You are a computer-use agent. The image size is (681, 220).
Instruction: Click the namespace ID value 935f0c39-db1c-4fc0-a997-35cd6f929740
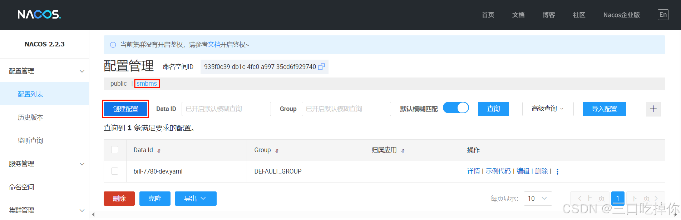click(x=260, y=67)
